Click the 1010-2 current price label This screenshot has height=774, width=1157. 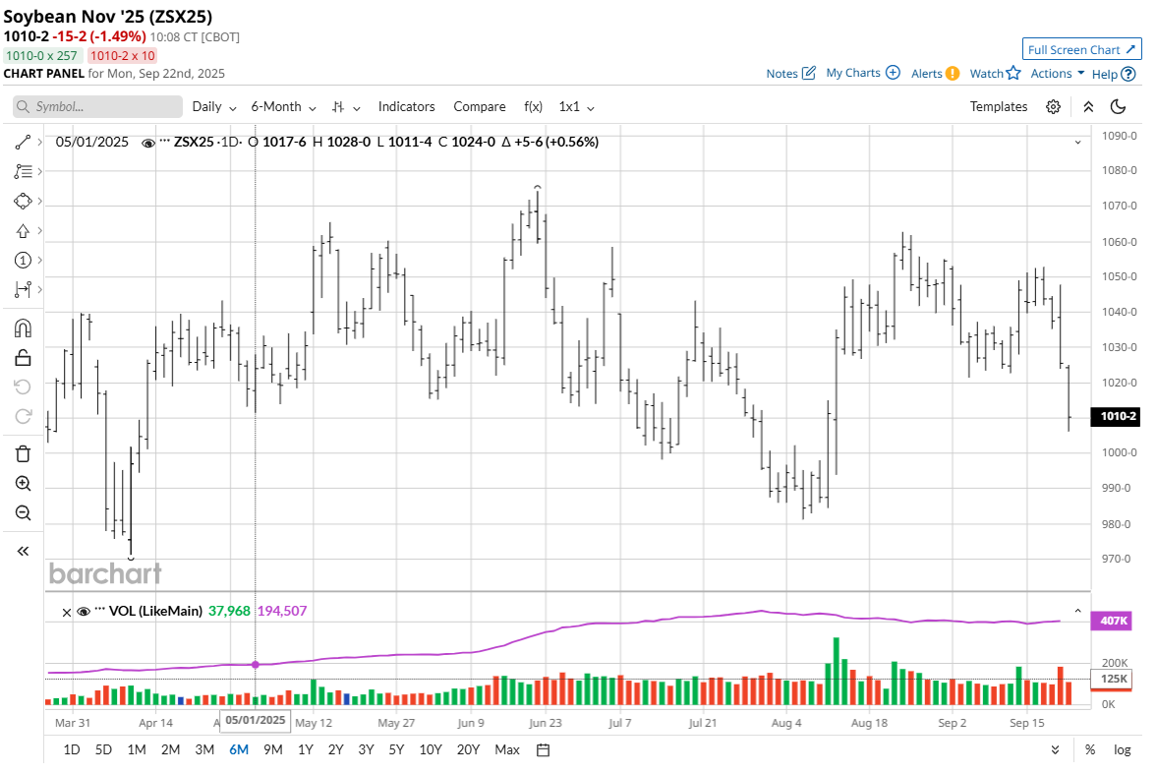tap(1118, 417)
